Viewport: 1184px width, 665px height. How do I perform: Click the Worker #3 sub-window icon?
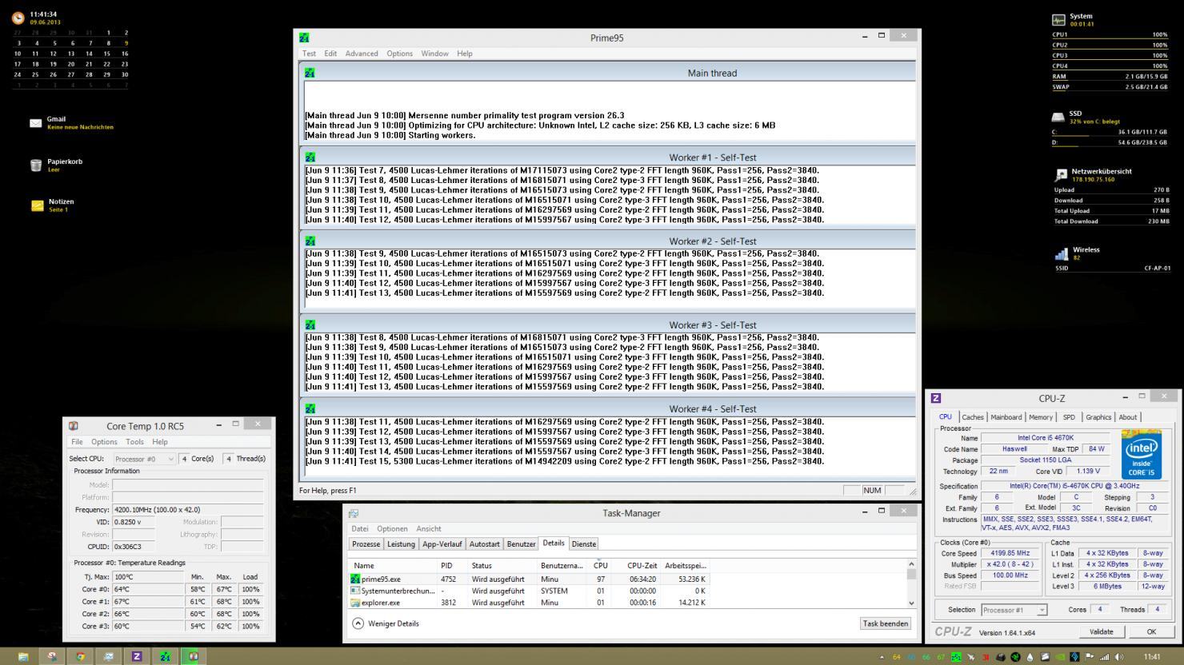click(310, 325)
